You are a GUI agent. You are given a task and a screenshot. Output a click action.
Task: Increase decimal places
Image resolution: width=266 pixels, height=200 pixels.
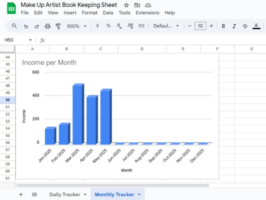(130, 26)
